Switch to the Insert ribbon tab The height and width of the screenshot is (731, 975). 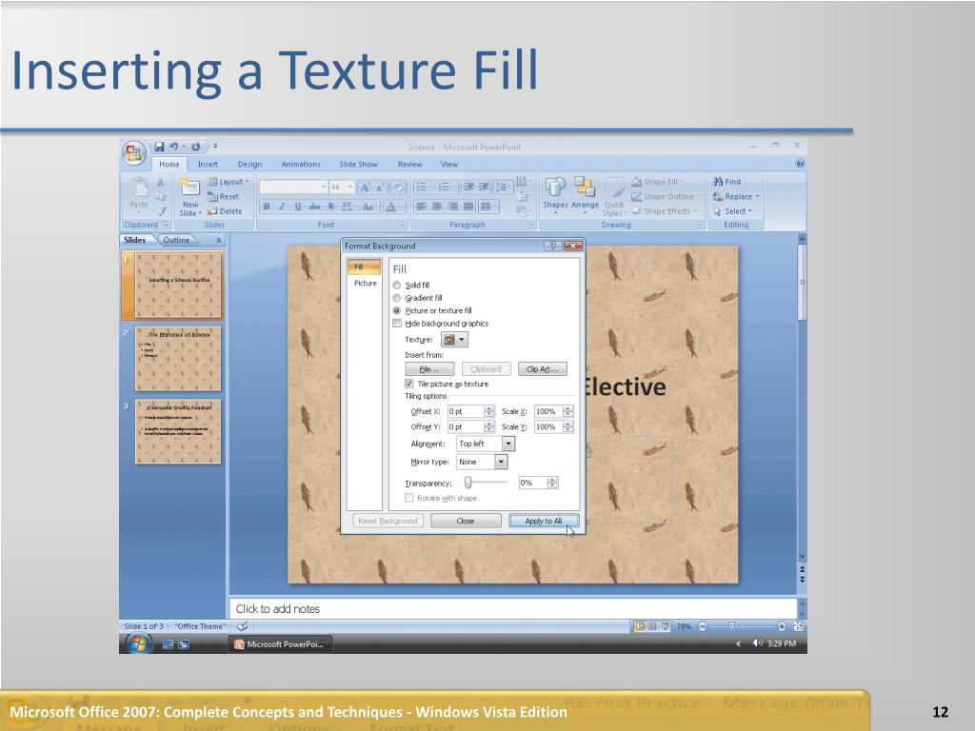[208, 164]
